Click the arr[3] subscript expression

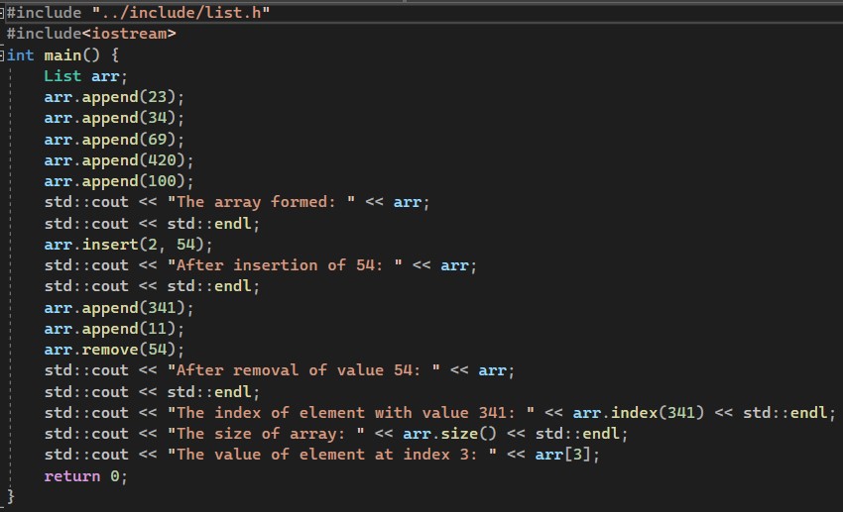click(564, 455)
